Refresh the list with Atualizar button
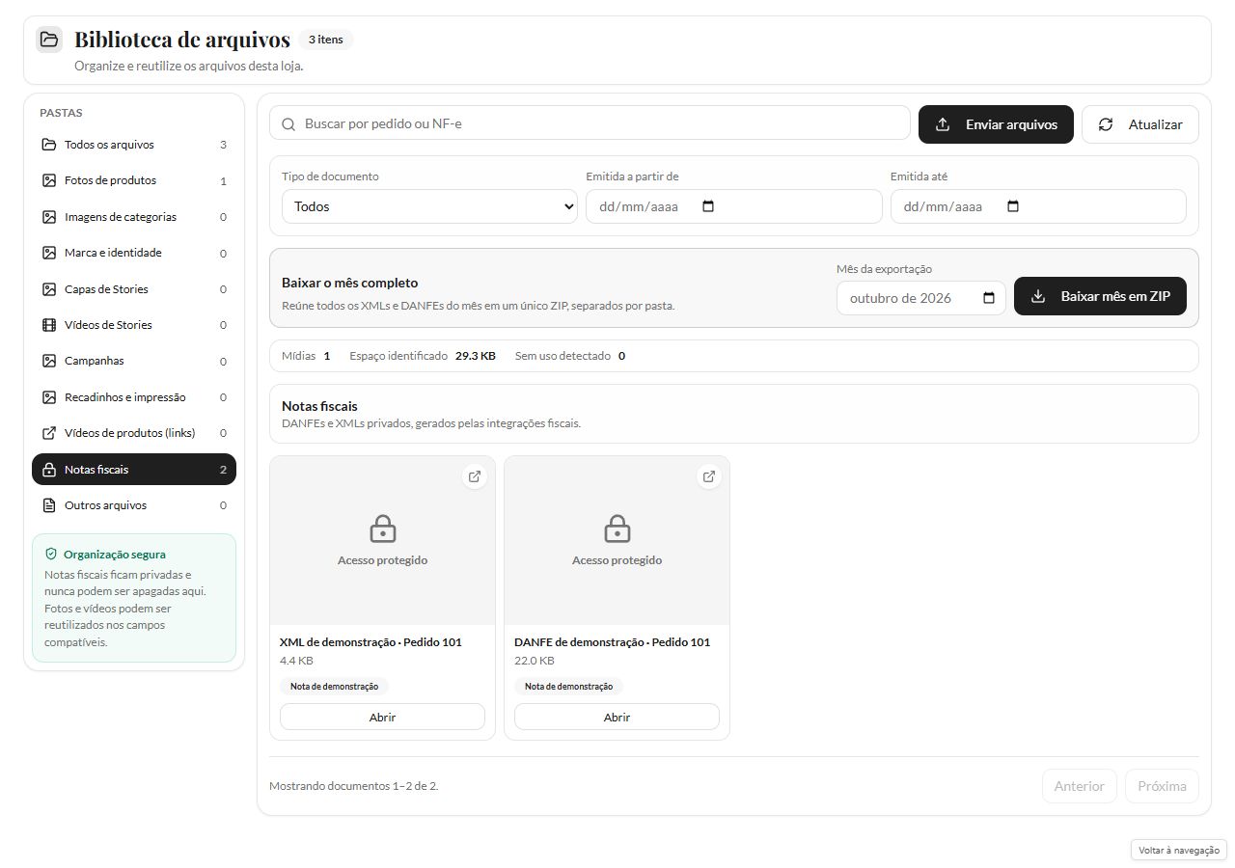1235x868 pixels. 1140,124
